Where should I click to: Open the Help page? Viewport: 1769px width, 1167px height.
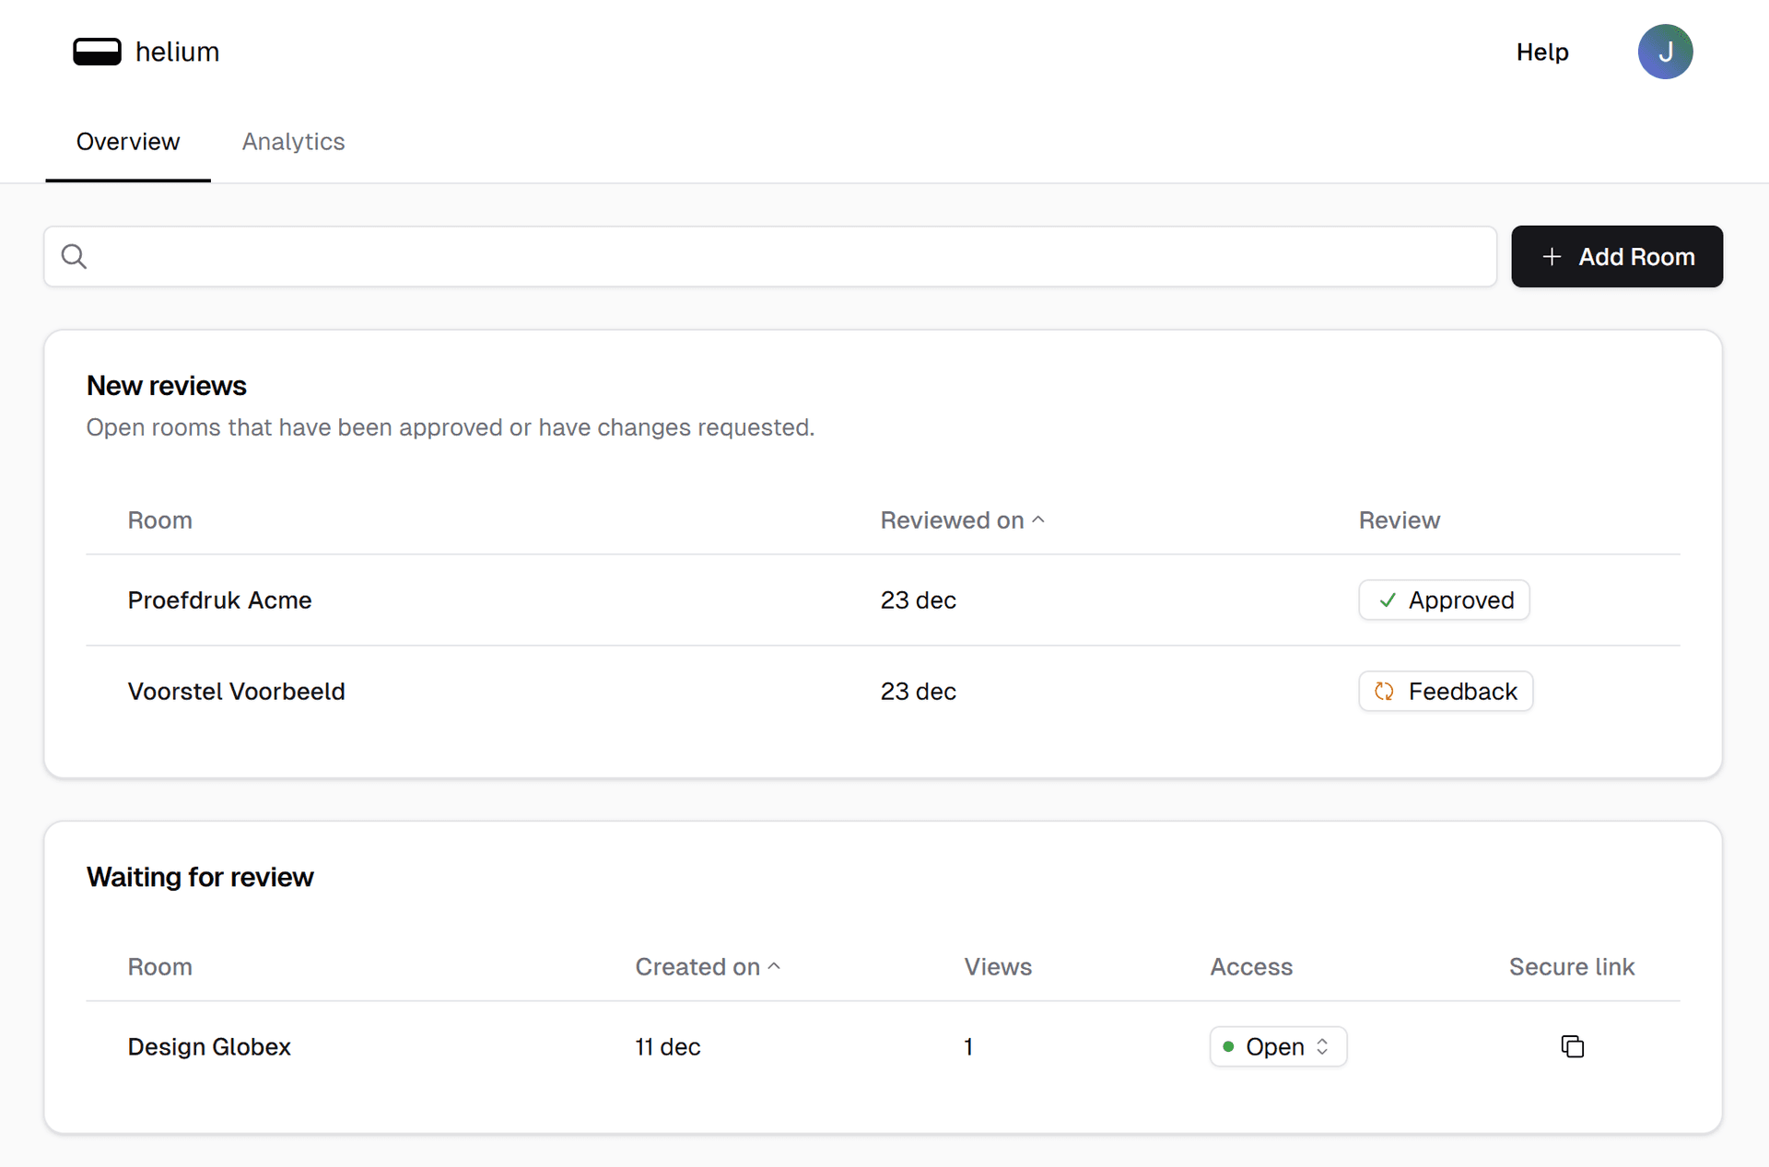(1542, 52)
